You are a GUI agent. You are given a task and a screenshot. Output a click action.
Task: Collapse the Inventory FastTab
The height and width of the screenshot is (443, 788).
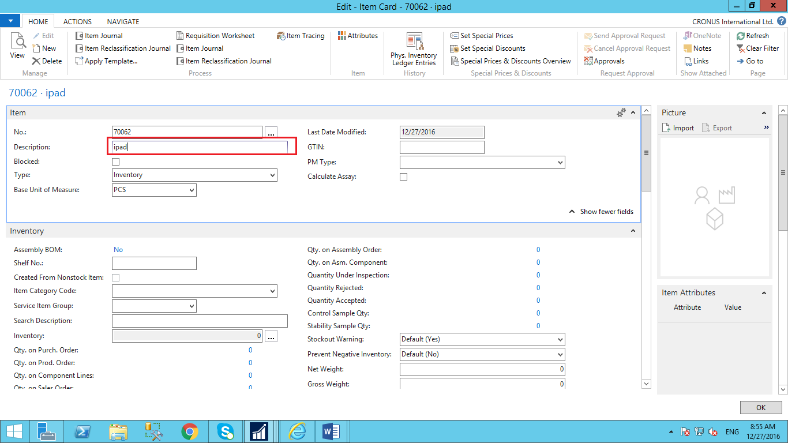tap(633, 231)
